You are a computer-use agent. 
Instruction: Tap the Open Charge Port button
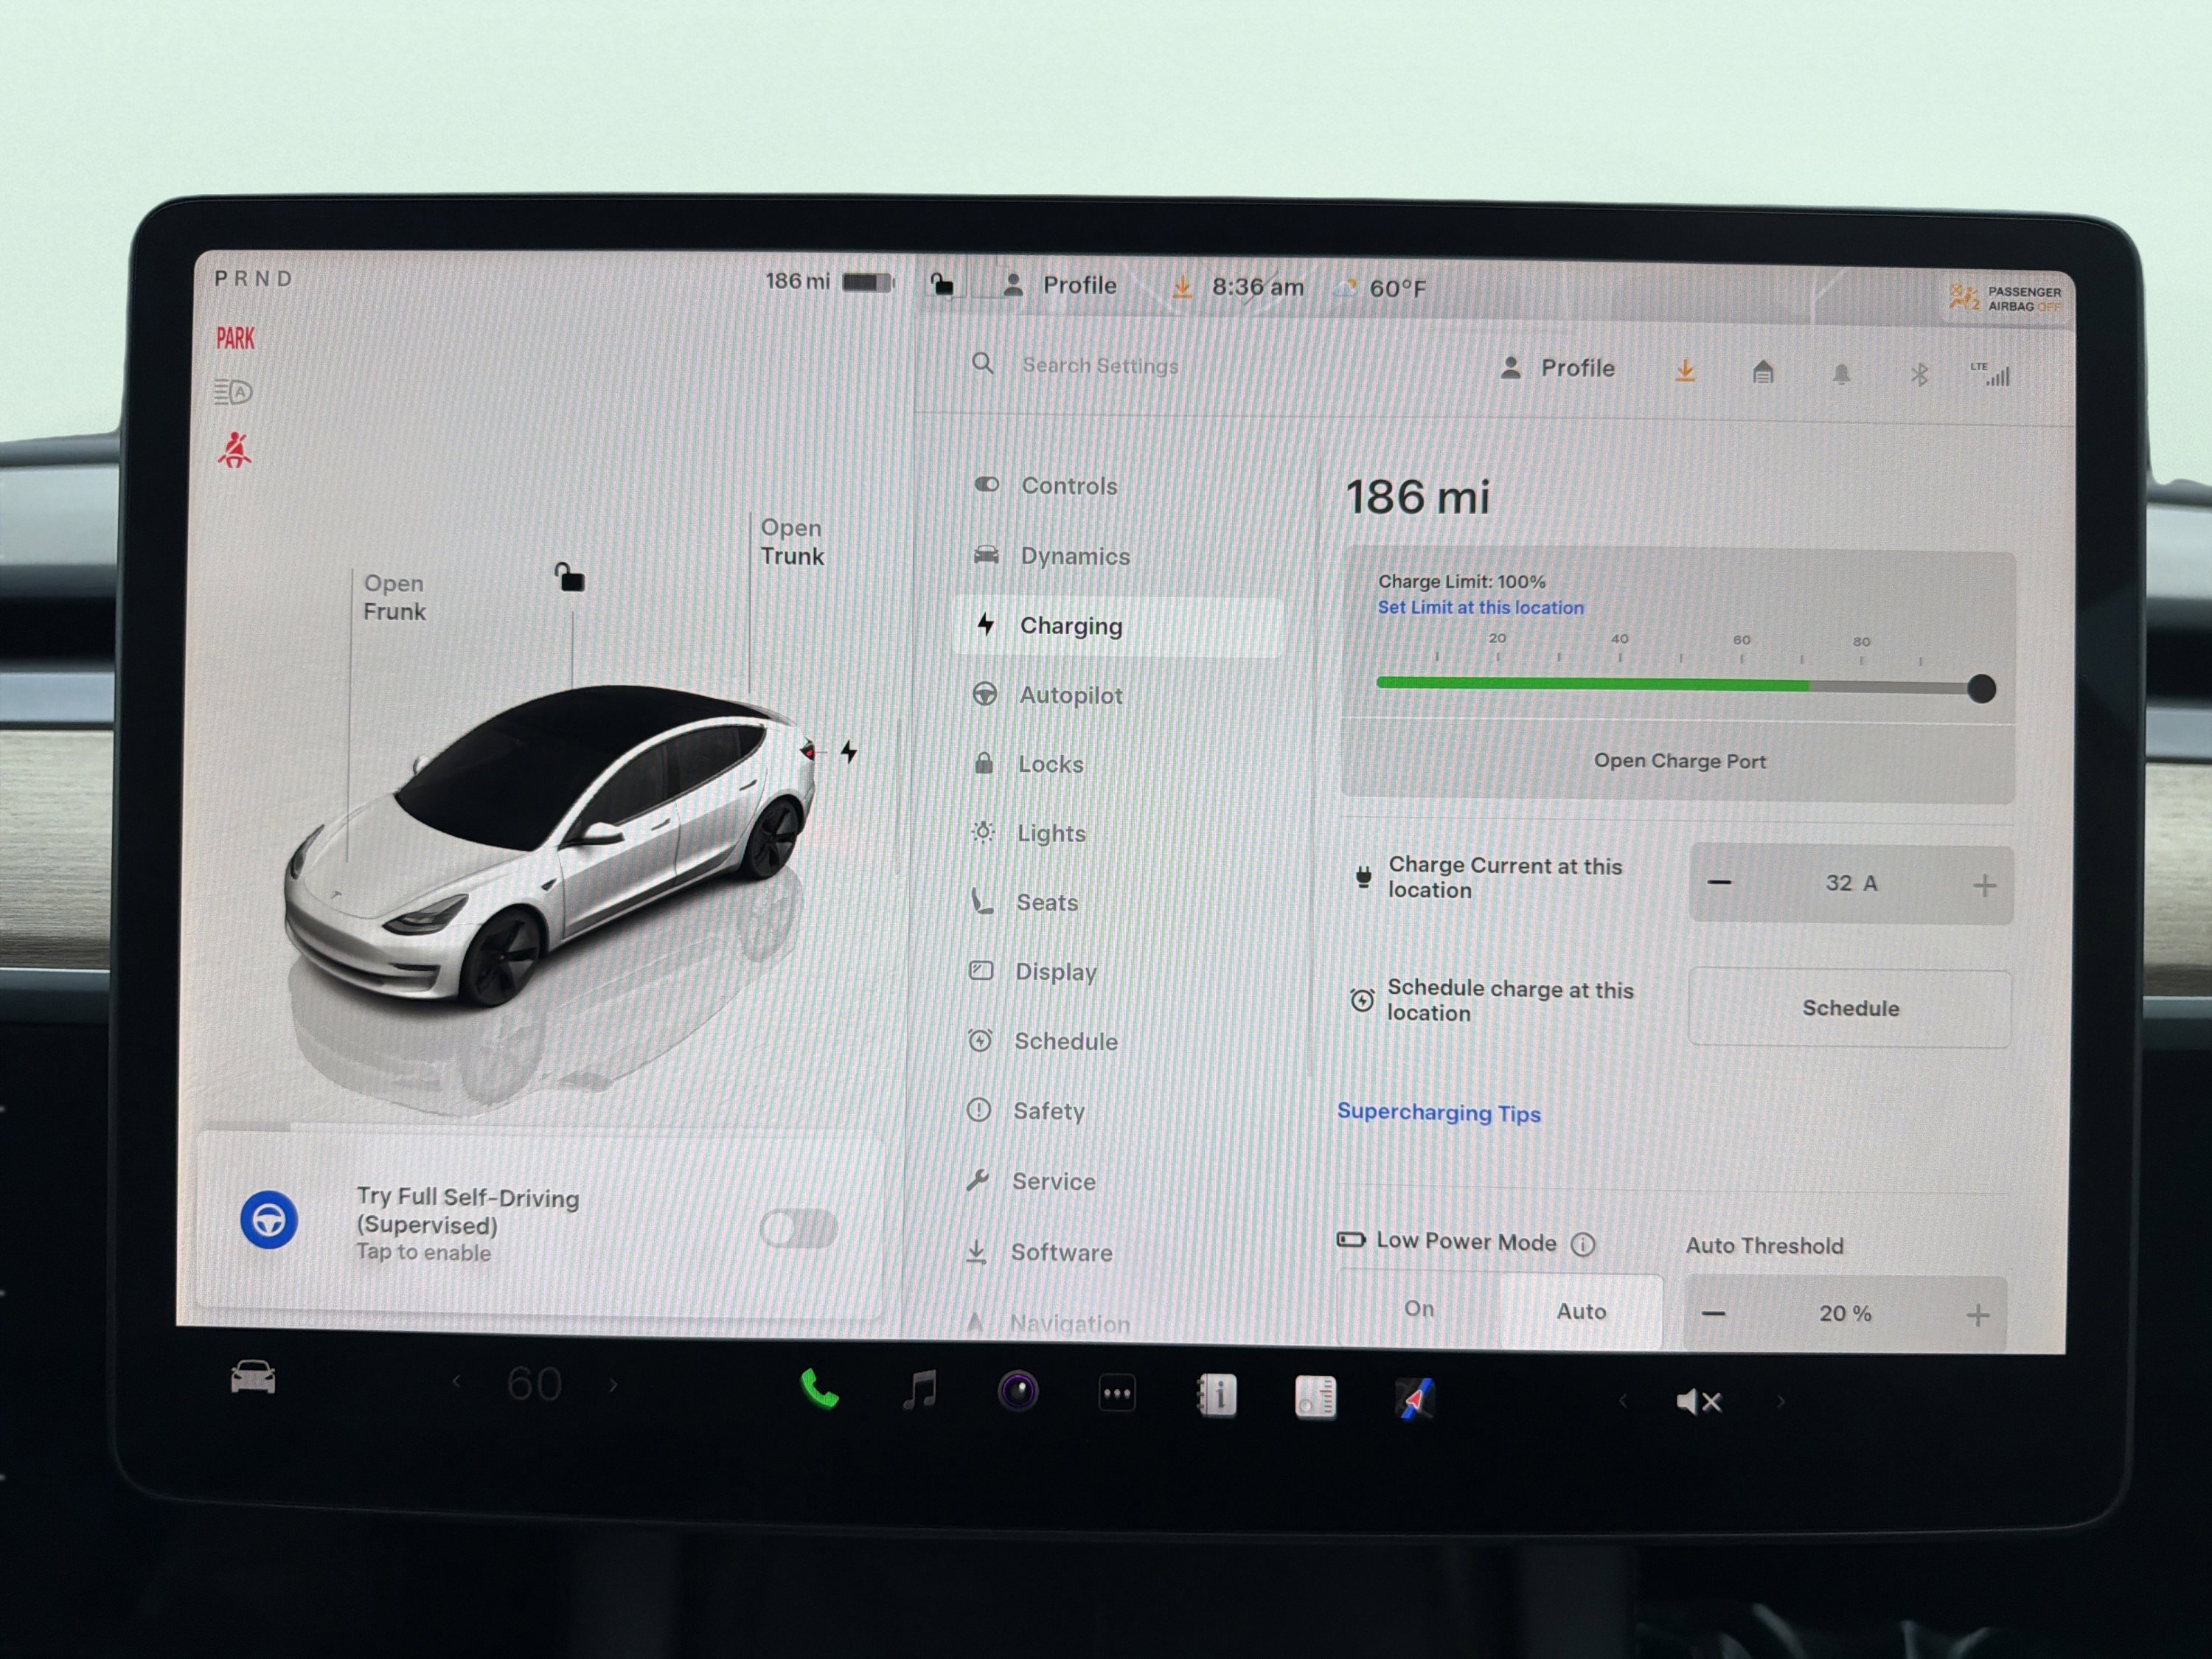coord(1679,761)
